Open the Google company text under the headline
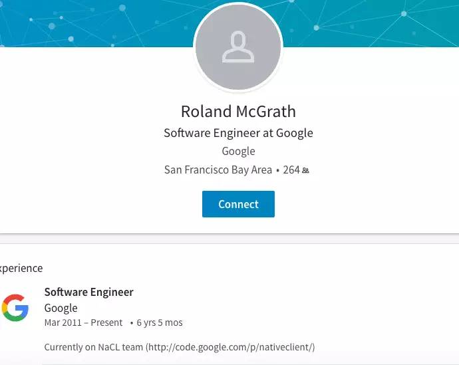This screenshot has height=365, width=459. pyautogui.click(x=238, y=151)
